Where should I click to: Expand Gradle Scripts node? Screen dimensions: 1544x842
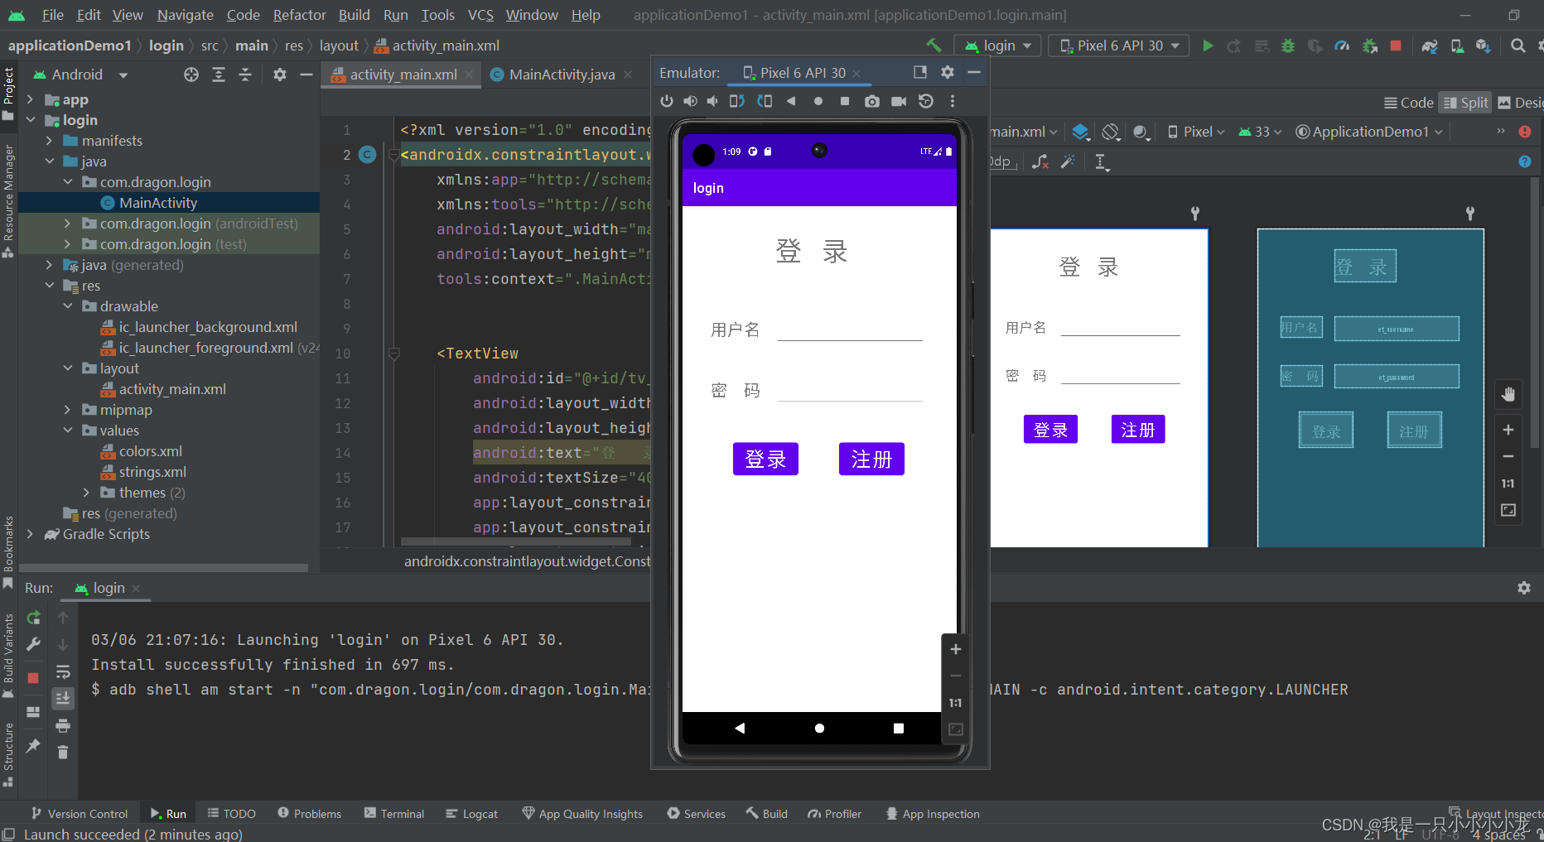31,534
